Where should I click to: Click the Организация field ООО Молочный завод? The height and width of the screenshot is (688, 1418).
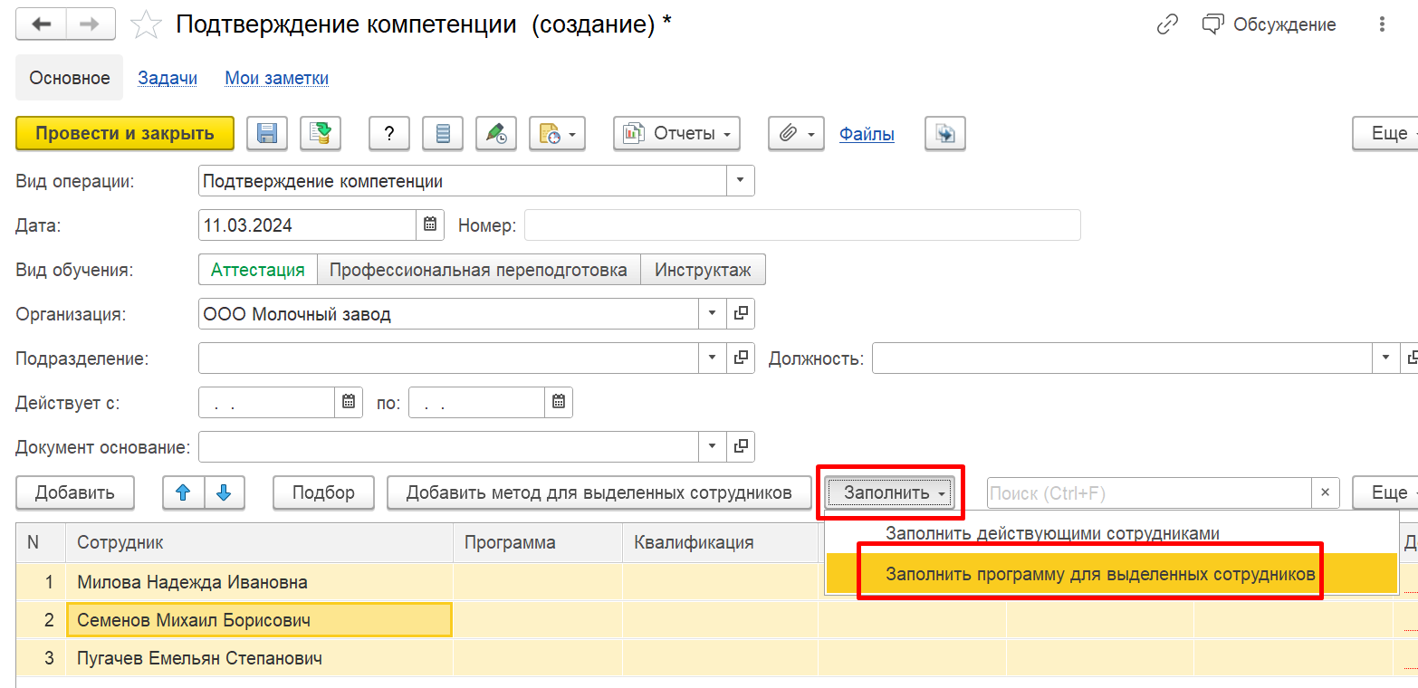click(x=448, y=314)
